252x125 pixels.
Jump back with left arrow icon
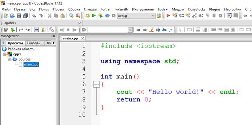(138, 30)
